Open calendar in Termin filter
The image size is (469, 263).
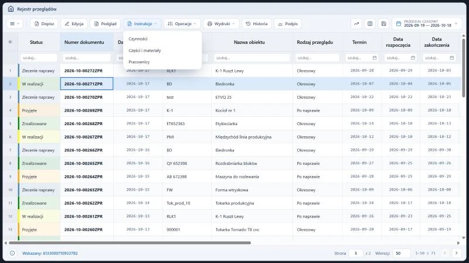375,58
